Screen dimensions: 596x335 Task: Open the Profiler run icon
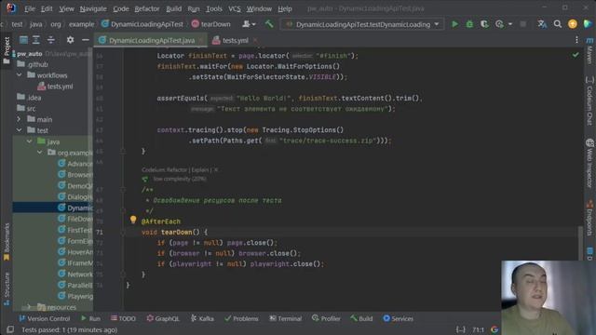point(499,24)
